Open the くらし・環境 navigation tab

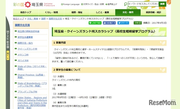click(x=51, y=12)
